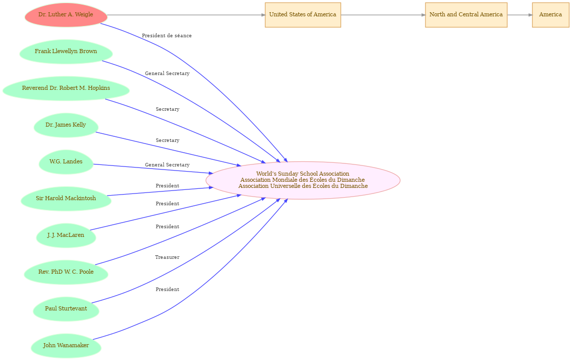Click 'President' label on W. C. Poole edge
The height and width of the screenshot is (361, 572).
168,227
